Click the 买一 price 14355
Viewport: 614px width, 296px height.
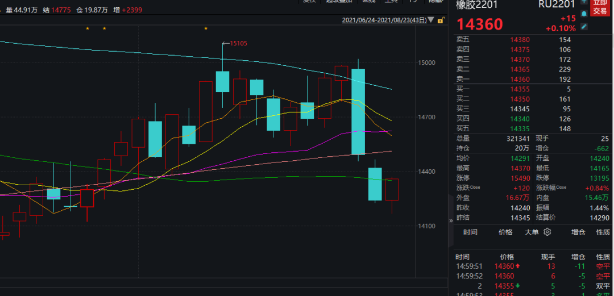[x=520, y=89]
